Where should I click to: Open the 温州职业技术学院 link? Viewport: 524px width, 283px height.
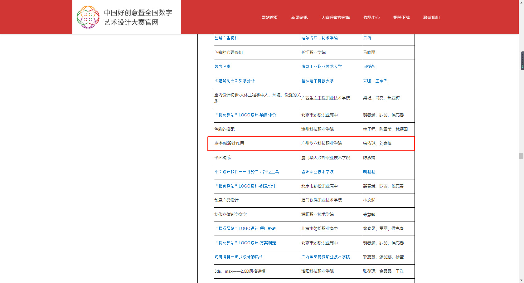point(317,172)
